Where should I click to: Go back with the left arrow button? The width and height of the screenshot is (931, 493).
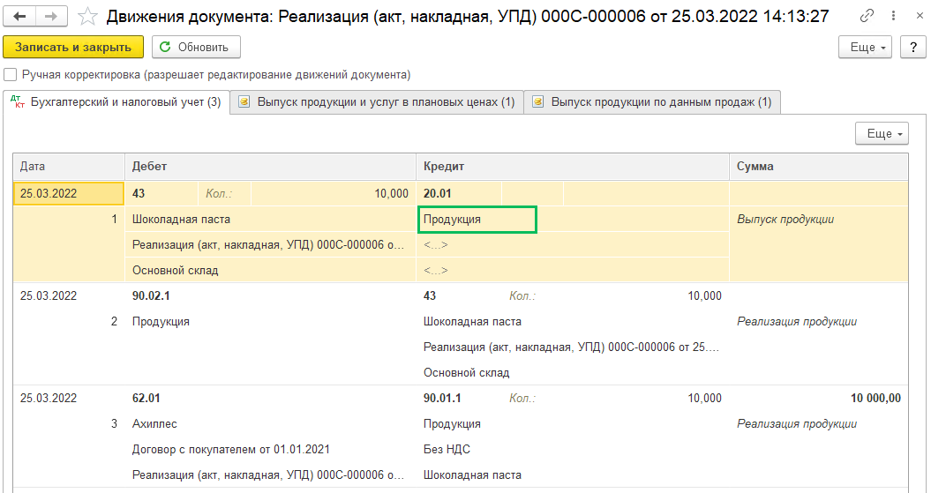point(19,17)
